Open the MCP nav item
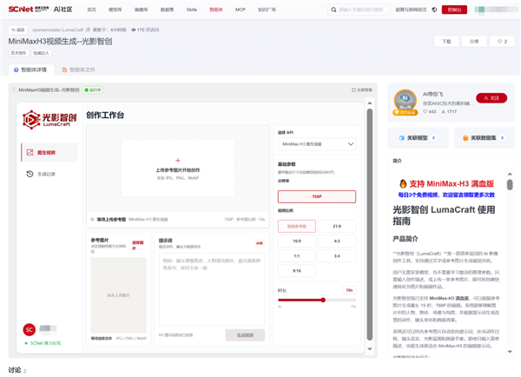This screenshot has height=377, width=521. tap(241, 10)
